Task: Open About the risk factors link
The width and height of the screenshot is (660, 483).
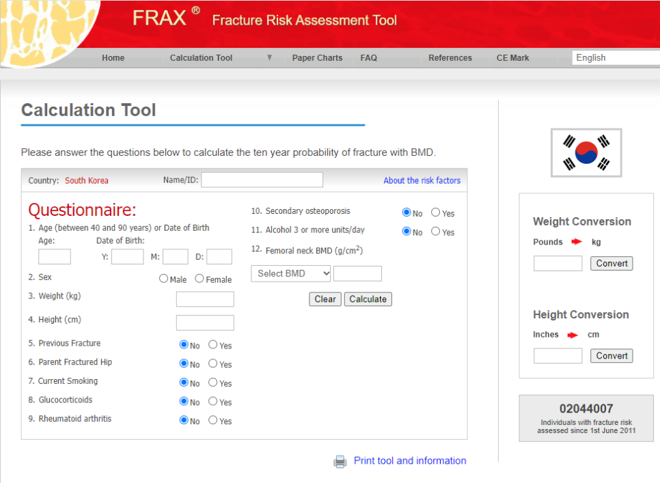Action: coord(422,180)
